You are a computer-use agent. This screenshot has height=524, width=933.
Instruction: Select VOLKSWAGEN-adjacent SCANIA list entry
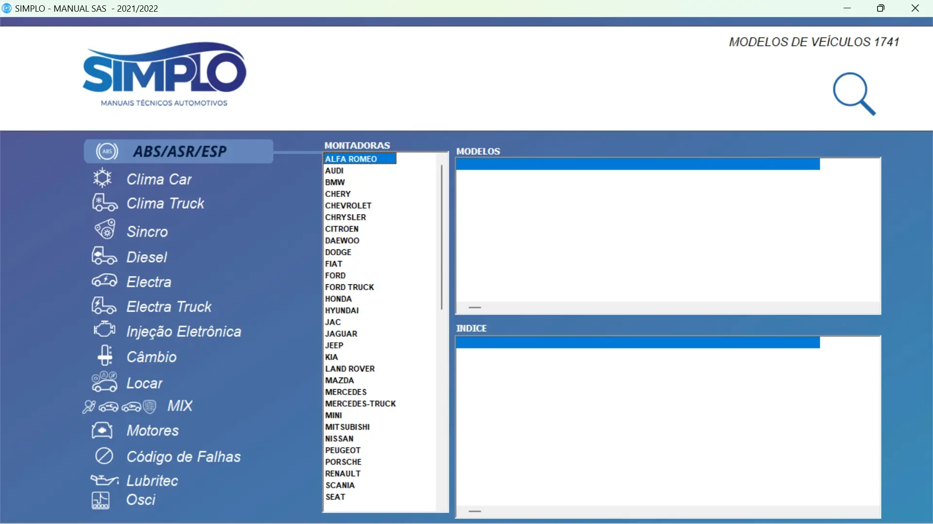[x=340, y=485]
